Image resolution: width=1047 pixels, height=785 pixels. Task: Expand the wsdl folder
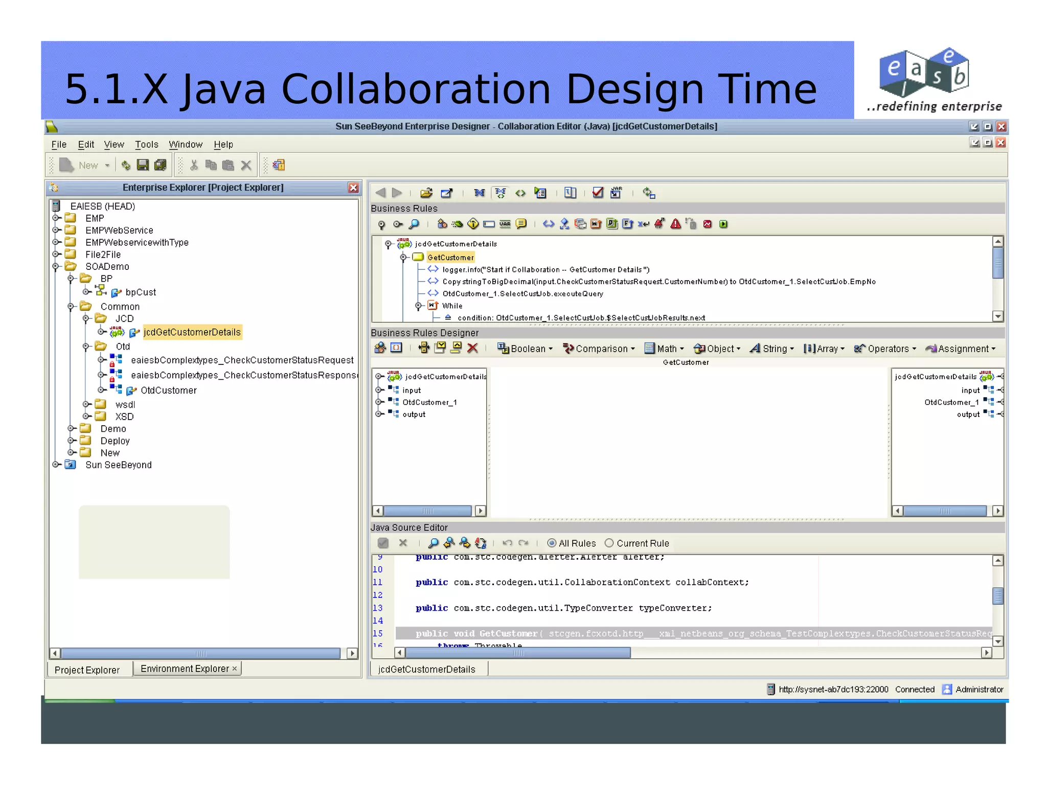coord(86,404)
